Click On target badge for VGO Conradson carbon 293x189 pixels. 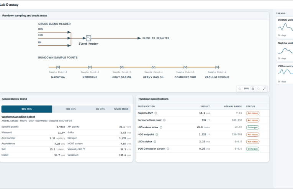(253, 149)
